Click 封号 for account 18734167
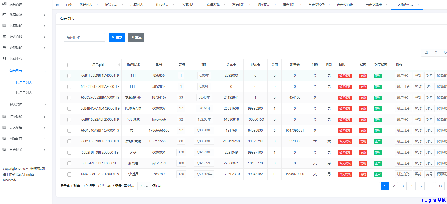Screen dimensions: 447x204 [x=429, y=97]
